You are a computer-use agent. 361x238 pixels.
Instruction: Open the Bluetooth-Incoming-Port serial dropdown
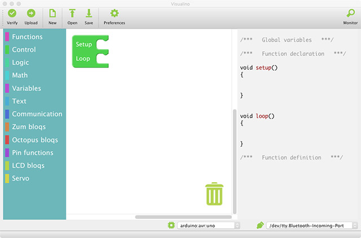[312, 226]
